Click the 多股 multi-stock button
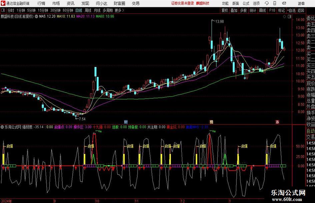 point(243,10)
